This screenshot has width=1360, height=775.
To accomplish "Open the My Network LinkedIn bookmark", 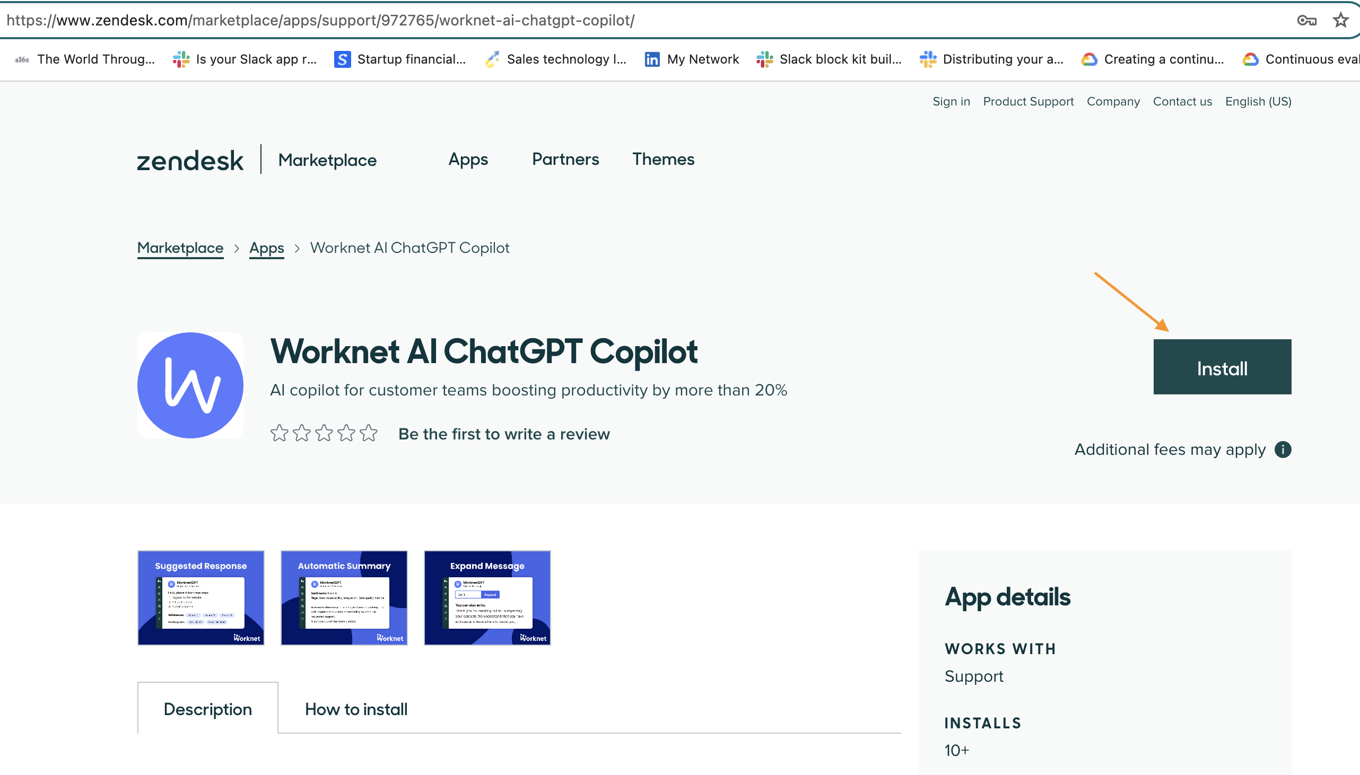I will click(692, 59).
